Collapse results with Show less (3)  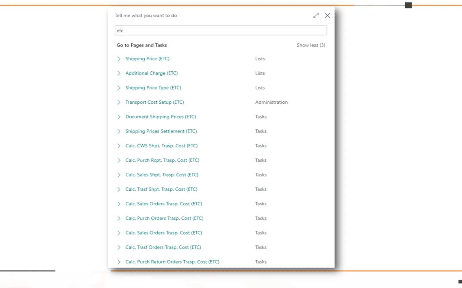[x=311, y=45]
